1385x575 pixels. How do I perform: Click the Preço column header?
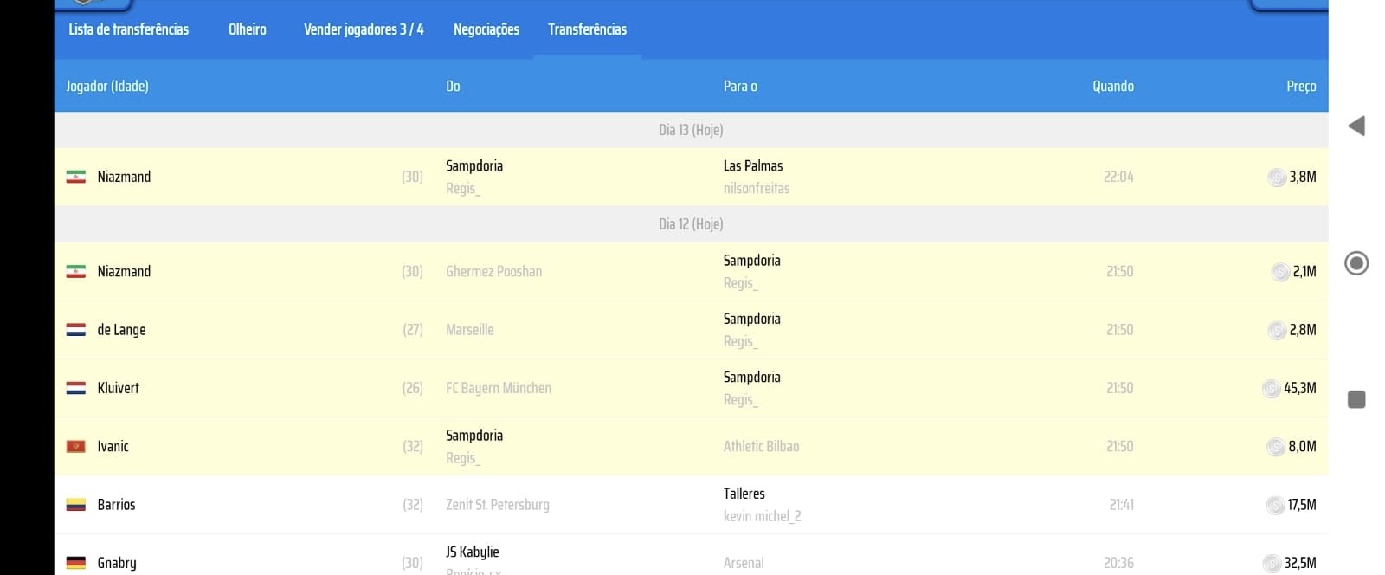coord(1300,86)
